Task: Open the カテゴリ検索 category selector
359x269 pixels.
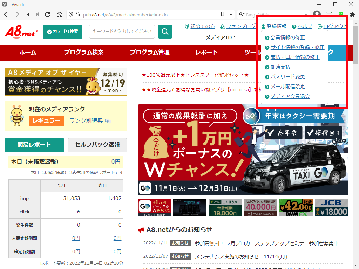Action: pos(62,32)
